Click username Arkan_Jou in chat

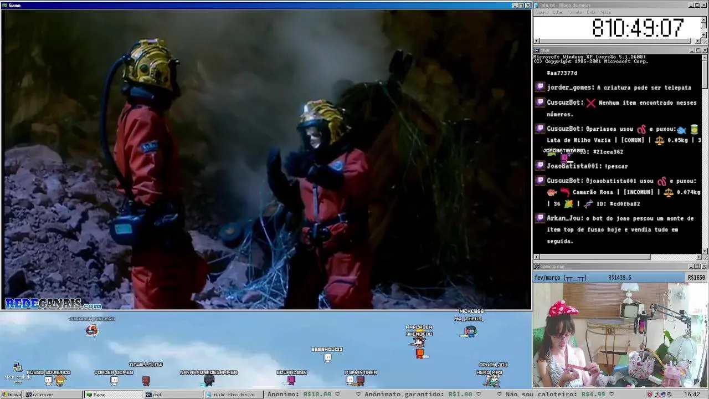click(564, 218)
